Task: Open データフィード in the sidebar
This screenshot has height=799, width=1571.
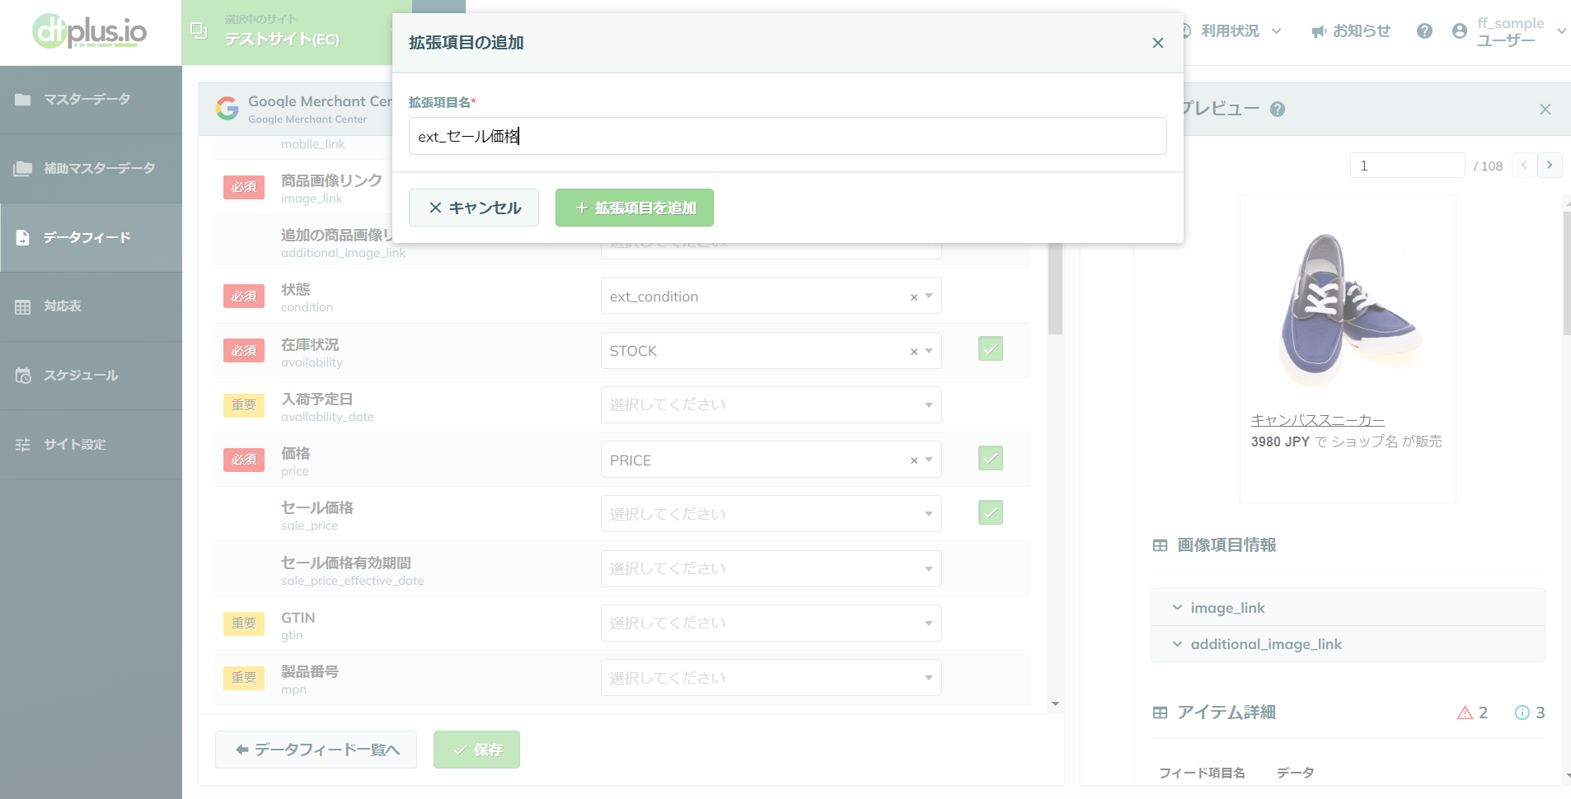Action: [87, 238]
